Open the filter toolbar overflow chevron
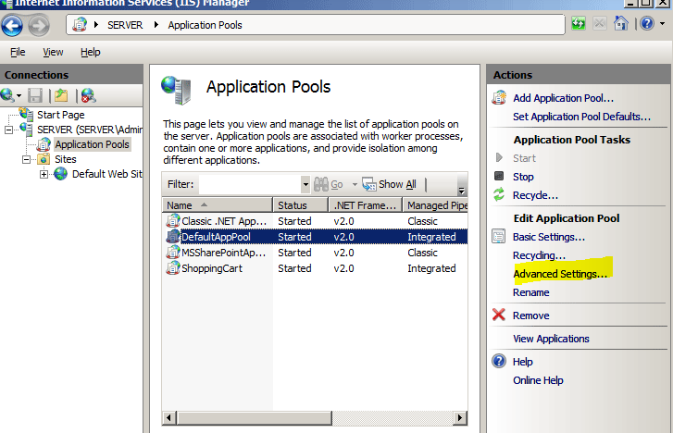 461,190
